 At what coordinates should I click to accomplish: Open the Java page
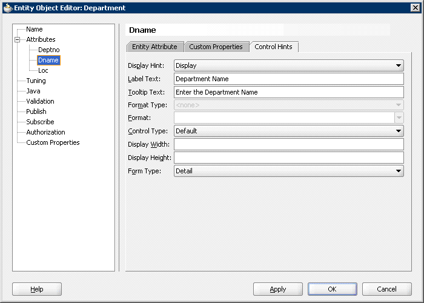33,91
